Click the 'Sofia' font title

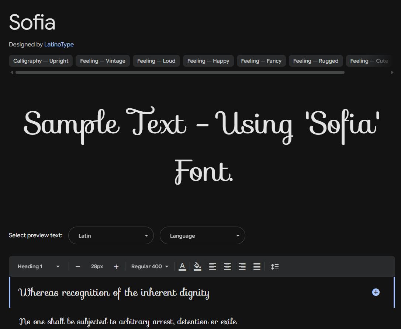coord(32,22)
